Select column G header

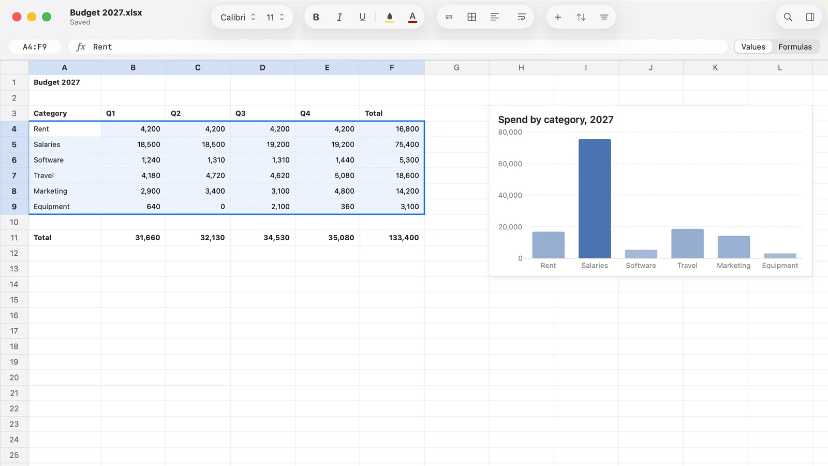click(456, 67)
